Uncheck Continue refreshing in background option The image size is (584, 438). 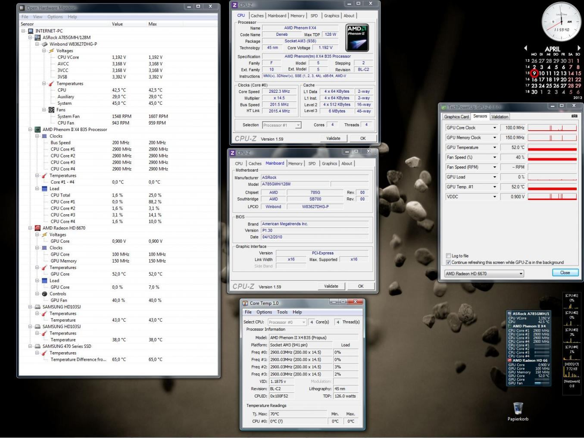449,262
